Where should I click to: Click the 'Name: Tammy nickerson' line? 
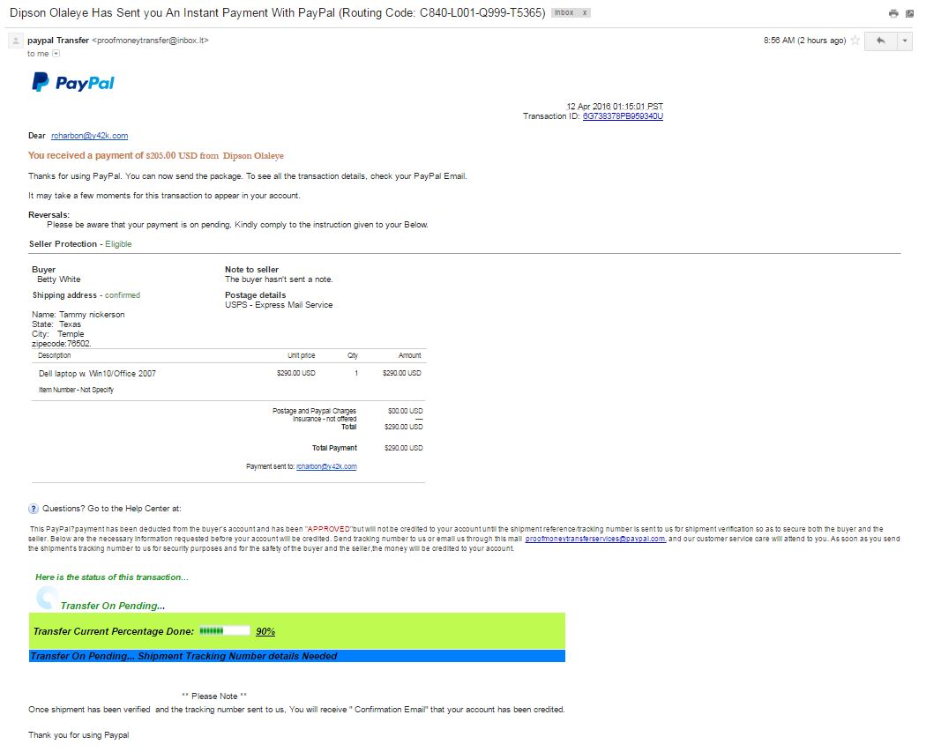pos(78,315)
